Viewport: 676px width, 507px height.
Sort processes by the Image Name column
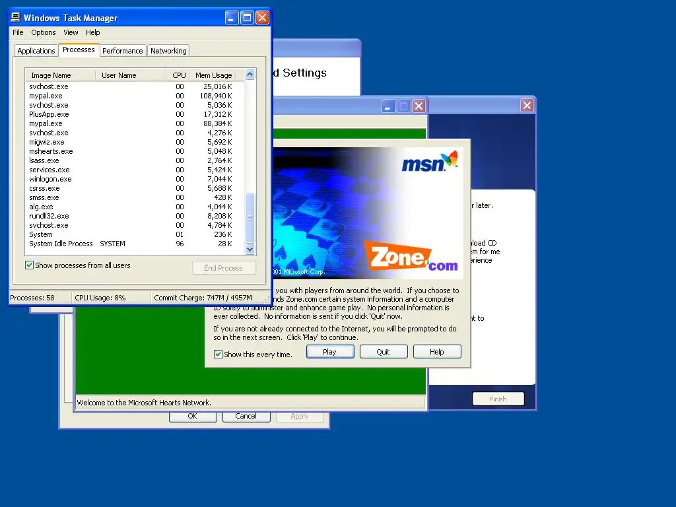[x=60, y=75]
